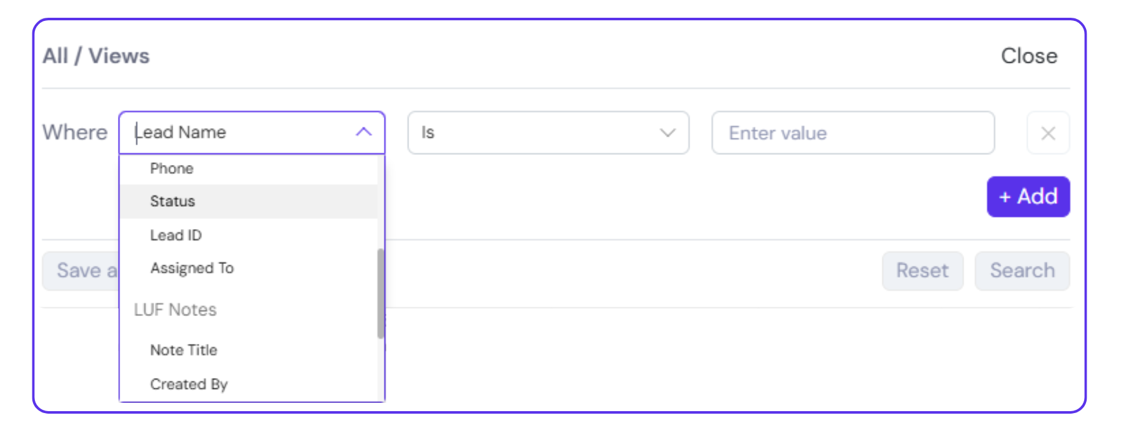Viewport: 1126px width, 427px height.
Task: Click the field list's vertical scrollbar
Action: (x=381, y=293)
